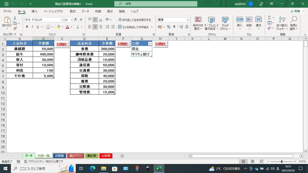The image size is (308, 173).
Task: Switch to the 数式 ribbon tab
Action: pyautogui.click(x=73, y=11)
